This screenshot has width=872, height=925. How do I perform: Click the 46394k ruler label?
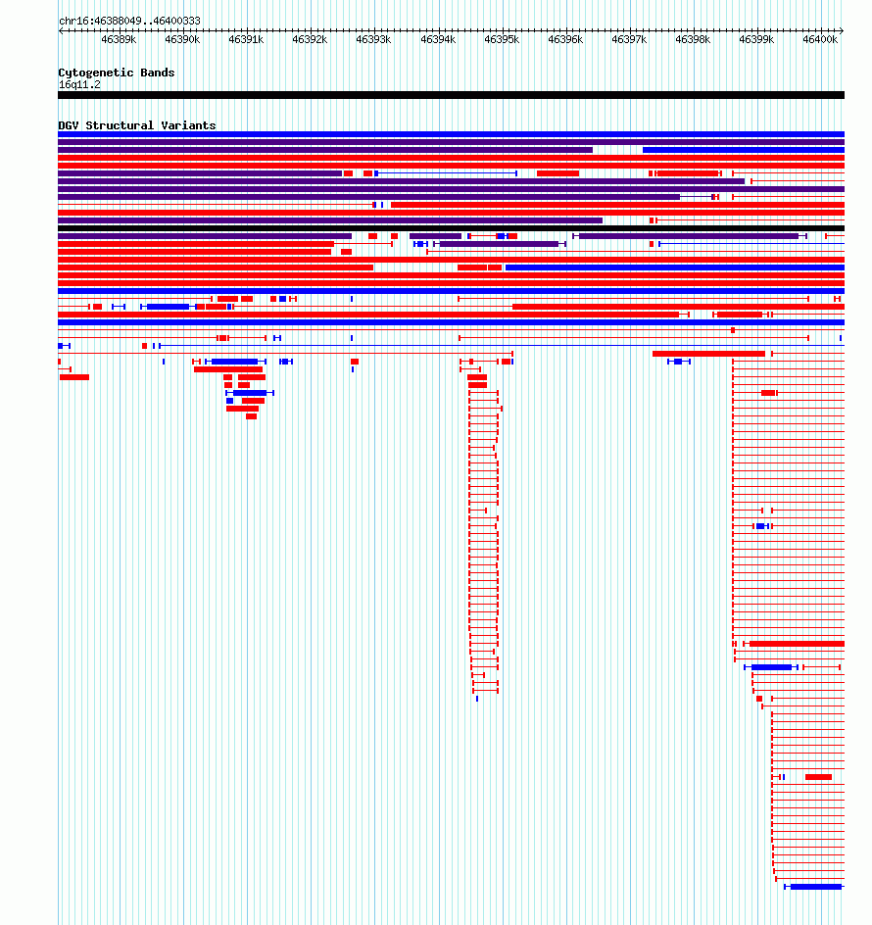point(438,39)
